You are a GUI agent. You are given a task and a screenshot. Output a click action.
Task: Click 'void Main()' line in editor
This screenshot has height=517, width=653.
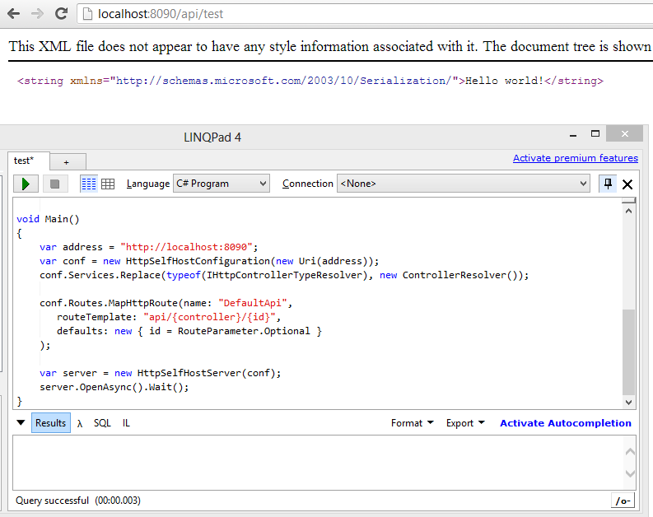click(48, 219)
